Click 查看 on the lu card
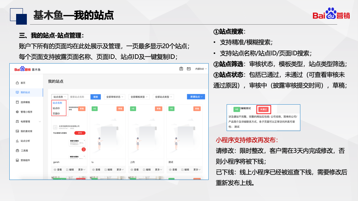Screen dimensions: 358x201 (x=96, y=170)
